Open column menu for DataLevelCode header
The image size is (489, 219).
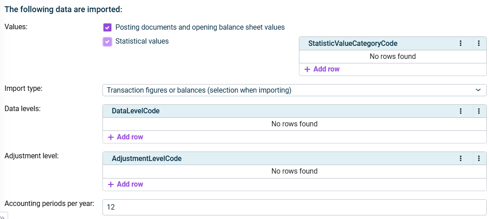(x=460, y=111)
